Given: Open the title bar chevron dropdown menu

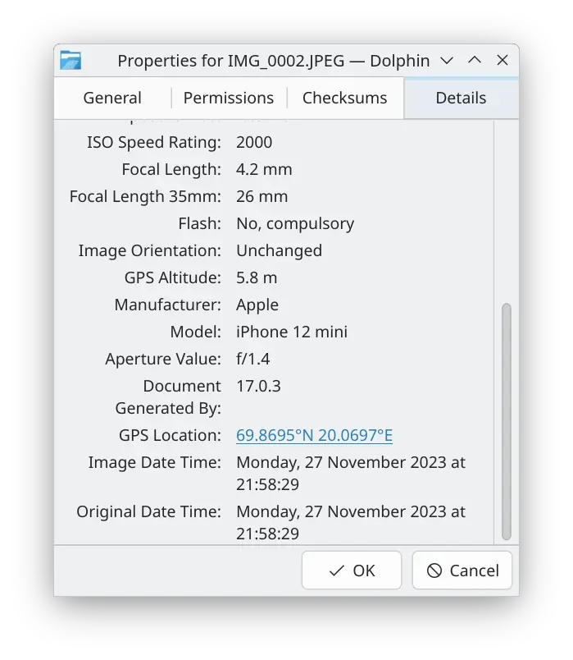Looking at the screenshot, I should pos(447,60).
